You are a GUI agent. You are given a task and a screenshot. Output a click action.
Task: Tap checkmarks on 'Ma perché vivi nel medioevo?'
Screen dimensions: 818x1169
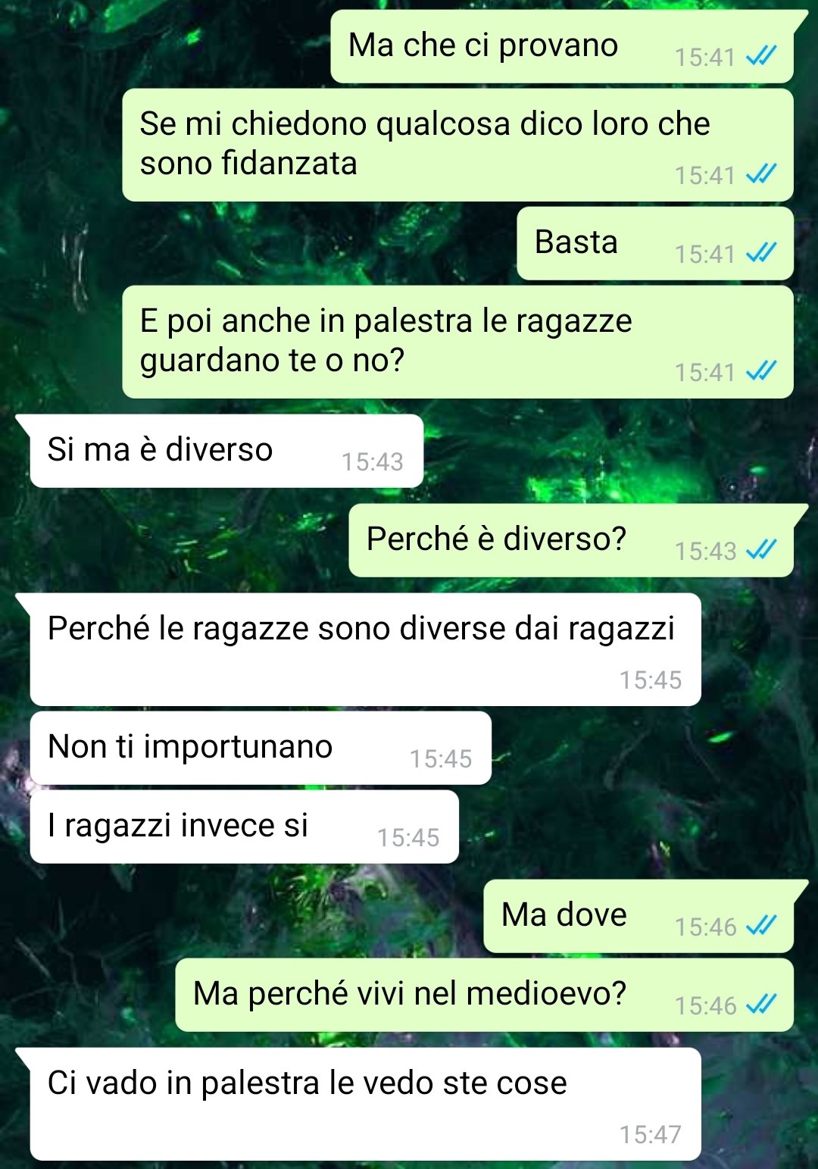pyautogui.click(x=761, y=1005)
